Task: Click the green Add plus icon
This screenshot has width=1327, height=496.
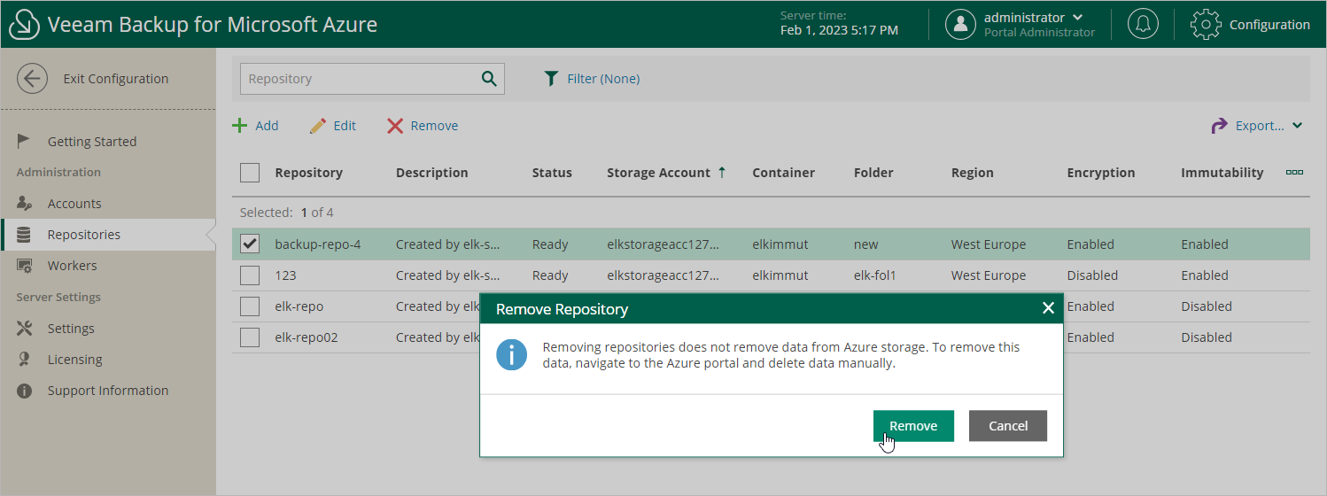Action: 240,126
